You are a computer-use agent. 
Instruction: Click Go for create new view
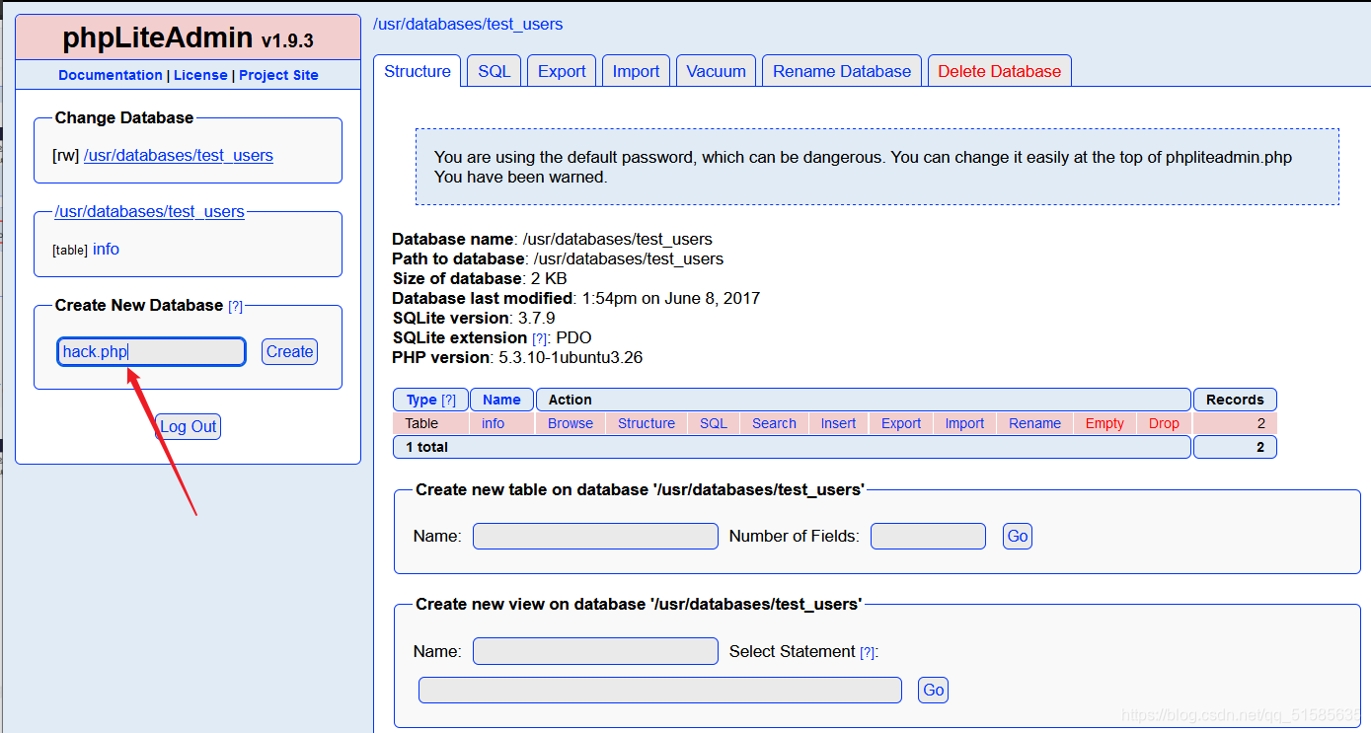933,690
